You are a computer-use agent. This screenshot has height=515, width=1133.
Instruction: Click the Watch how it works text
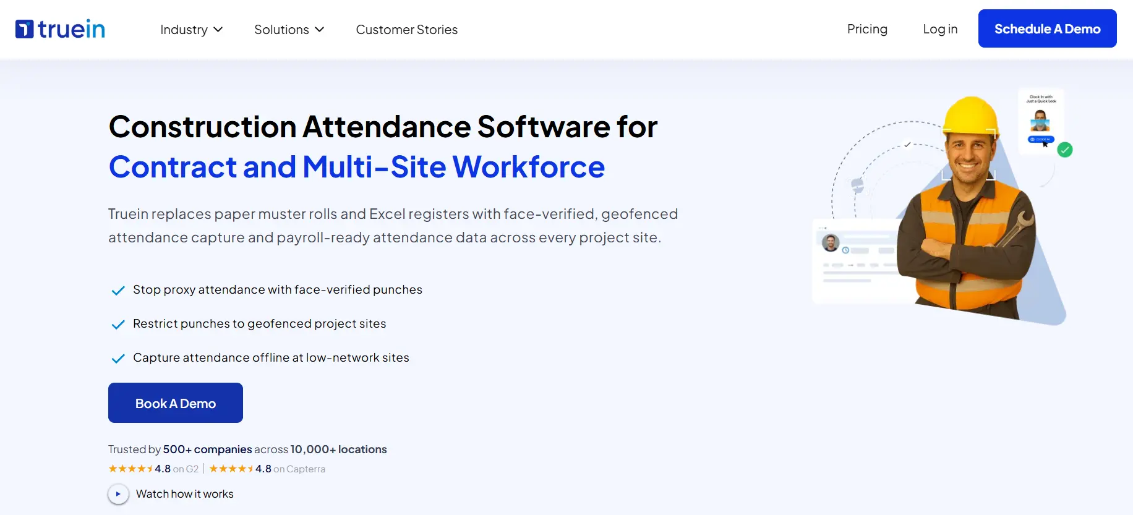pos(185,494)
